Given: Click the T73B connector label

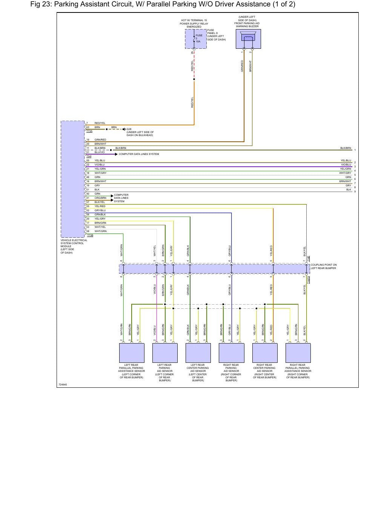Looking at the screenshot, I should tap(90, 235).
